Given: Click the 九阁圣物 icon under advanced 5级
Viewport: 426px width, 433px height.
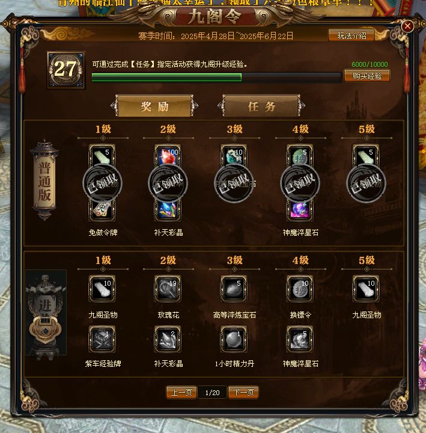Looking at the screenshot, I should (366, 289).
